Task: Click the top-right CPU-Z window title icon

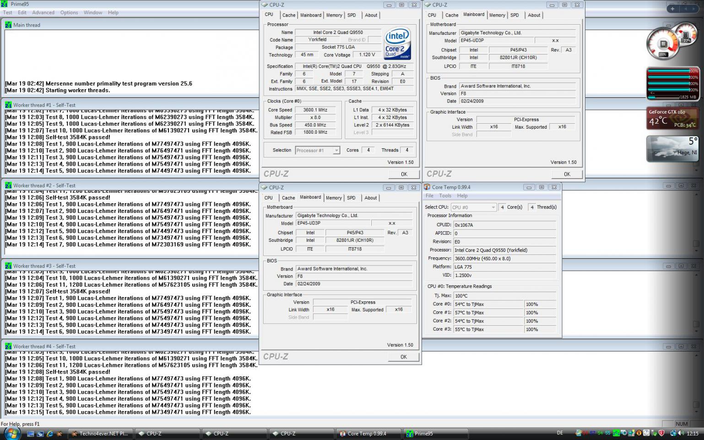Action: click(x=428, y=5)
